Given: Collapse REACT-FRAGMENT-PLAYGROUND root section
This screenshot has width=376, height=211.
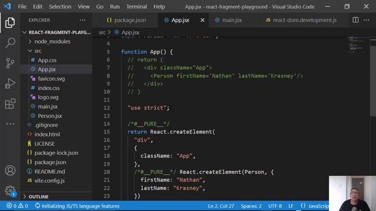Looking at the screenshot, I should pos(57,32).
